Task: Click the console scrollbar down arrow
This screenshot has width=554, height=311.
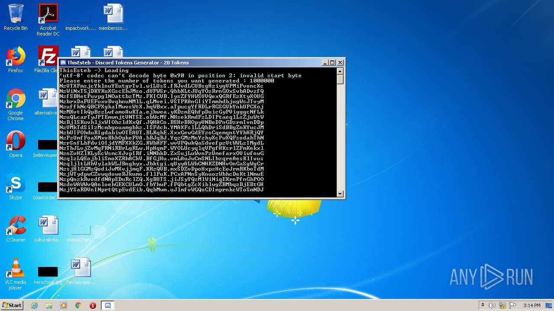Action: point(340,194)
